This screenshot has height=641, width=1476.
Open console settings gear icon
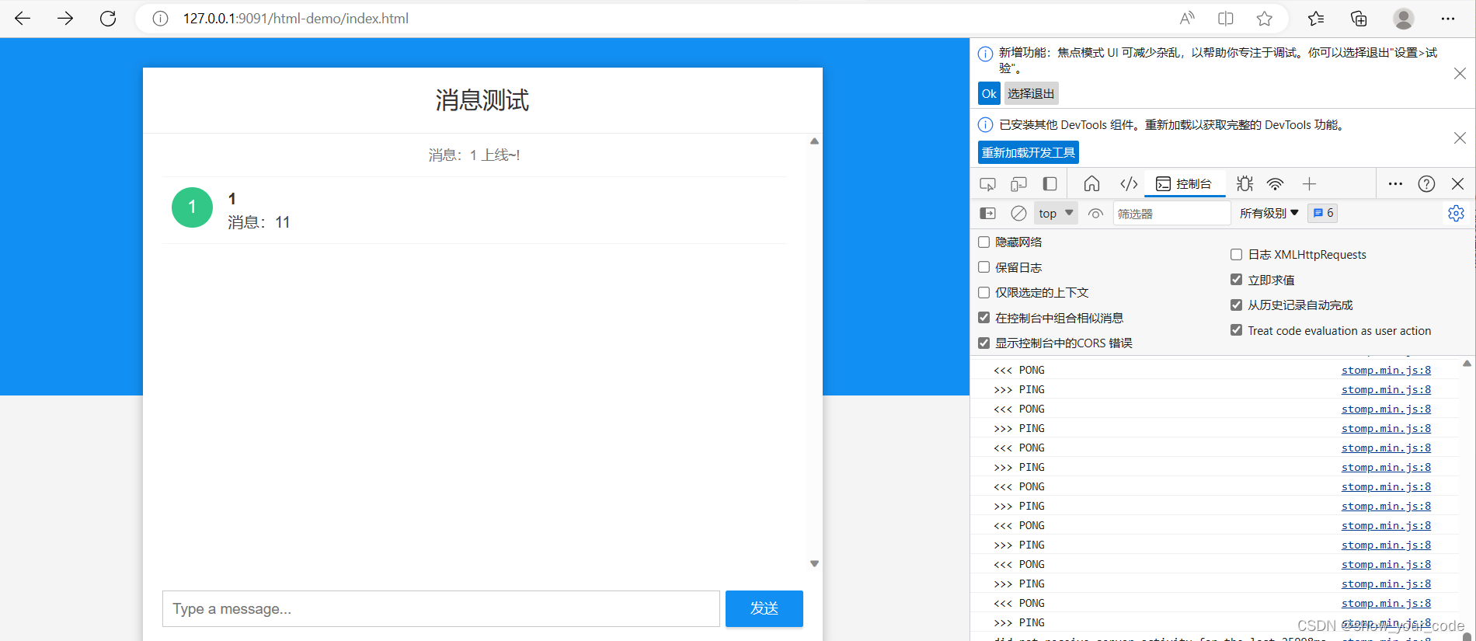pyautogui.click(x=1456, y=213)
